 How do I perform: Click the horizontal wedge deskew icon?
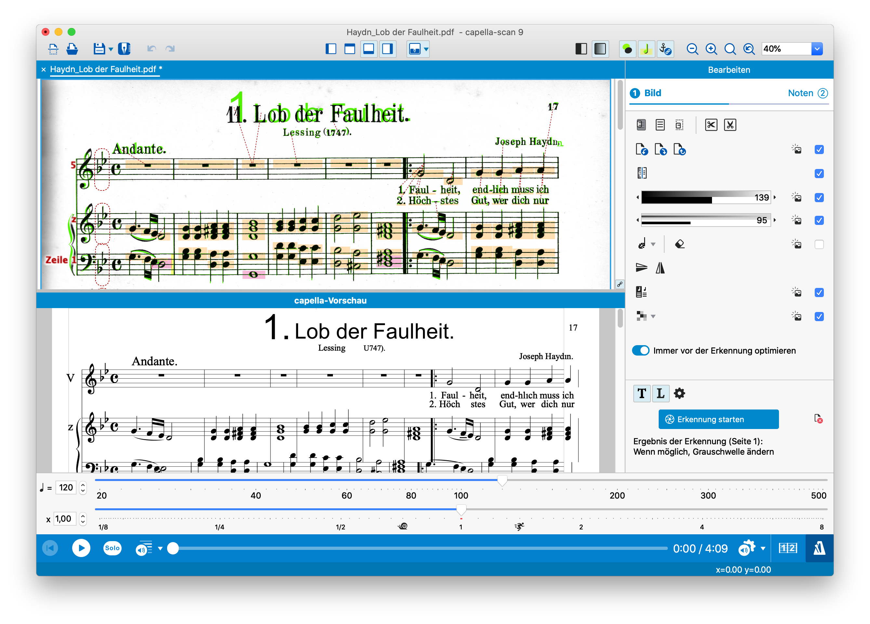click(641, 268)
